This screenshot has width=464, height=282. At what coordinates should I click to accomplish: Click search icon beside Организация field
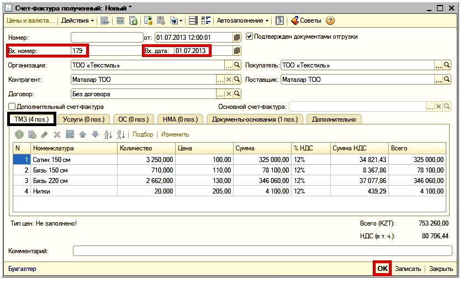pos(237,65)
